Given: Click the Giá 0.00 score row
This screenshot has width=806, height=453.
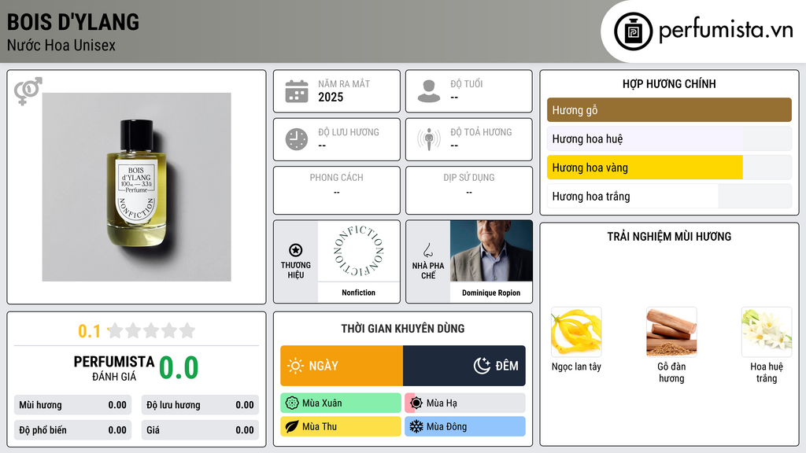Looking at the screenshot, I should click(x=200, y=430).
